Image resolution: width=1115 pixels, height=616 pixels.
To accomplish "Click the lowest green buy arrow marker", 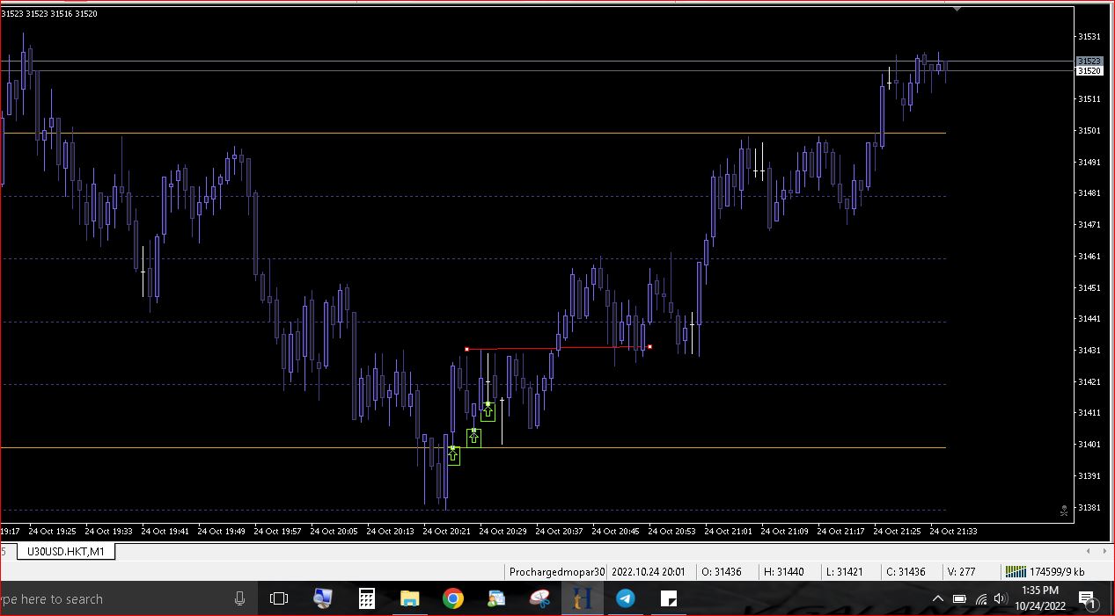I will pos(453,455).
